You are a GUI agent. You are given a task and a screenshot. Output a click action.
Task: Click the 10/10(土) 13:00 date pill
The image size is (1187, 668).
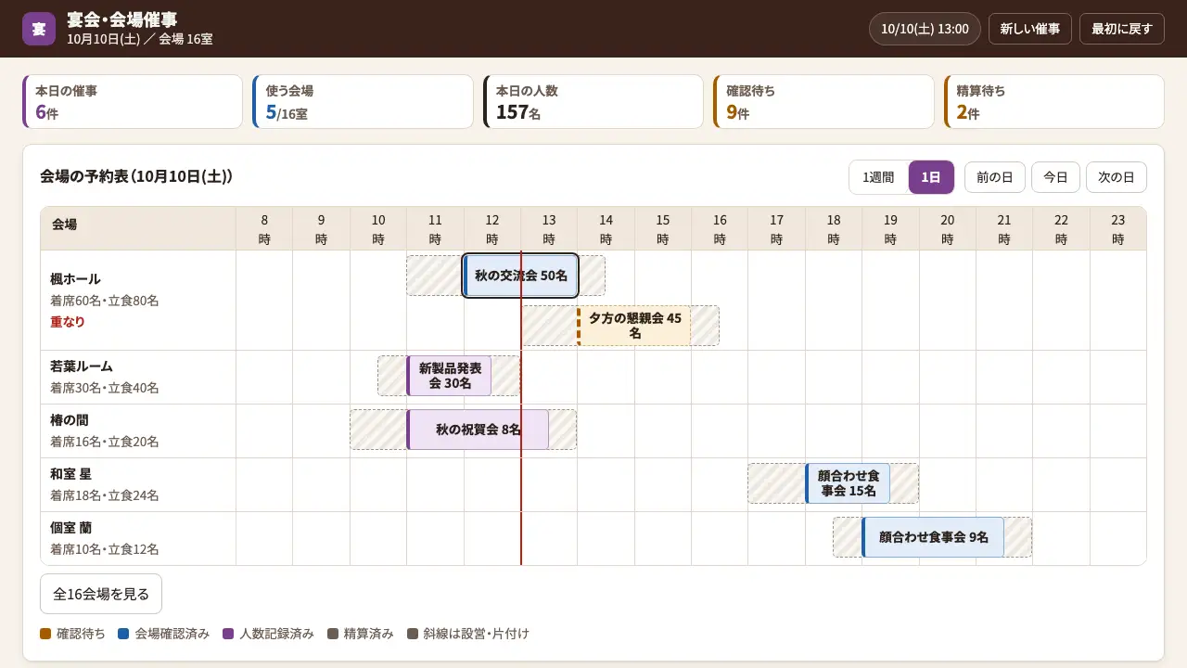925,29
